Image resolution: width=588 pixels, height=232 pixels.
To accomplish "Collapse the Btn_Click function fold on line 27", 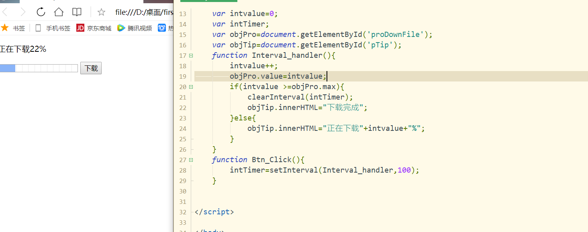I will point(191,160).
